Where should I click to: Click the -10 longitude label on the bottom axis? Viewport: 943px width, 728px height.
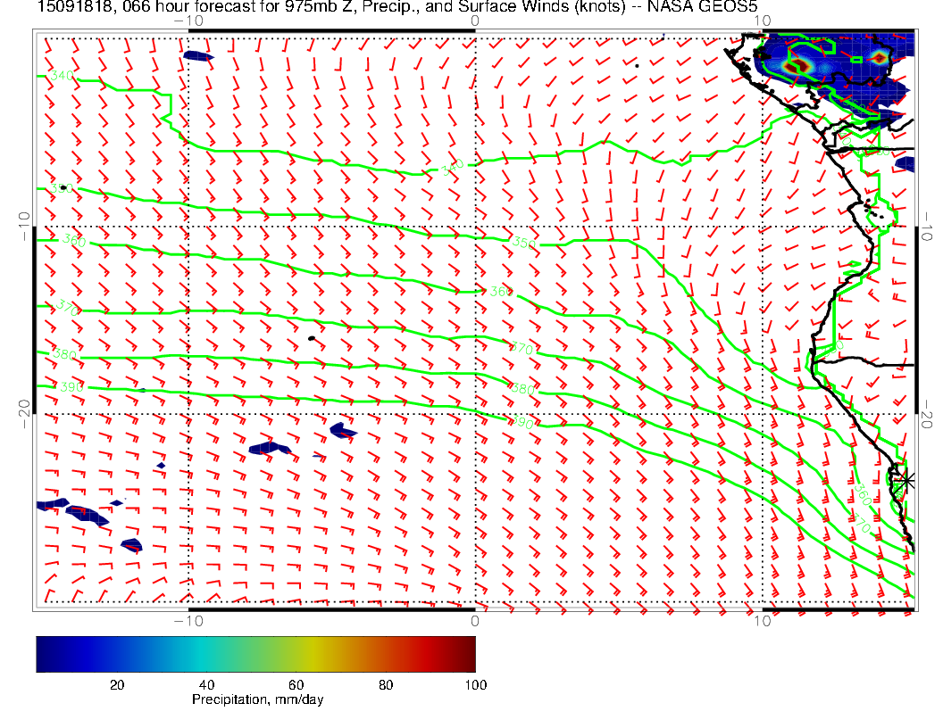coord(188,620)
